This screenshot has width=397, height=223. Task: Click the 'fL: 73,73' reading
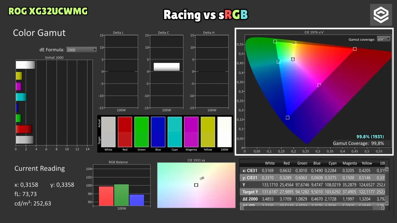[x=25, y=194]
